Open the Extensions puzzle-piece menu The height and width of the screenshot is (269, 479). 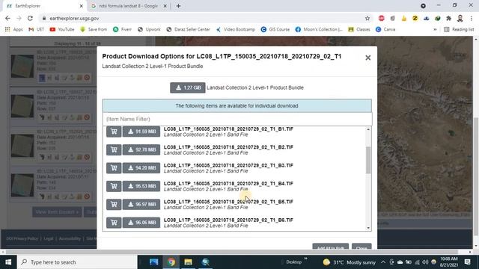[448, 18]
